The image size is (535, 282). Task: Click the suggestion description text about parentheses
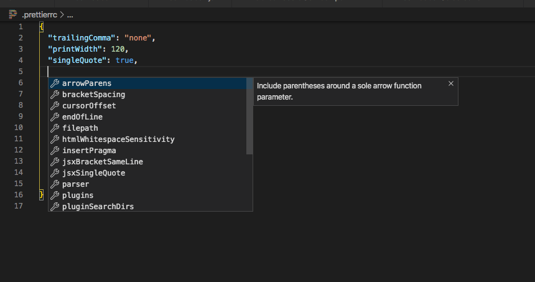[339, 91]
